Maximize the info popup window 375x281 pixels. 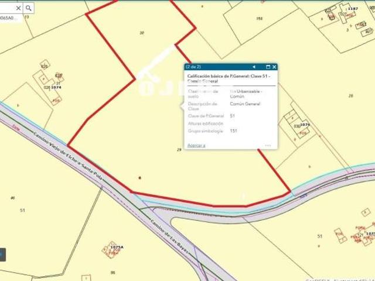[x=268, y=67]
